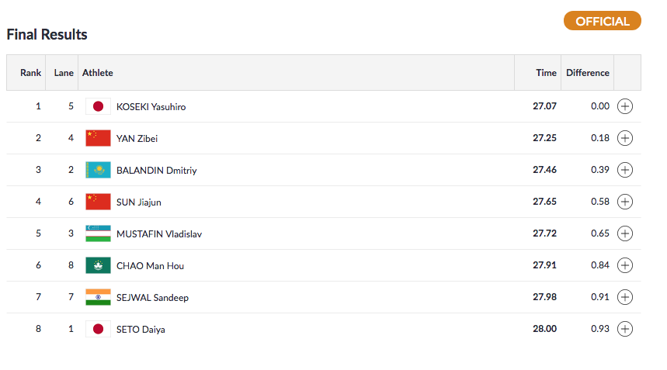Expand details for YAN Zibei's result
667x370 pixels.
[625, 138]
